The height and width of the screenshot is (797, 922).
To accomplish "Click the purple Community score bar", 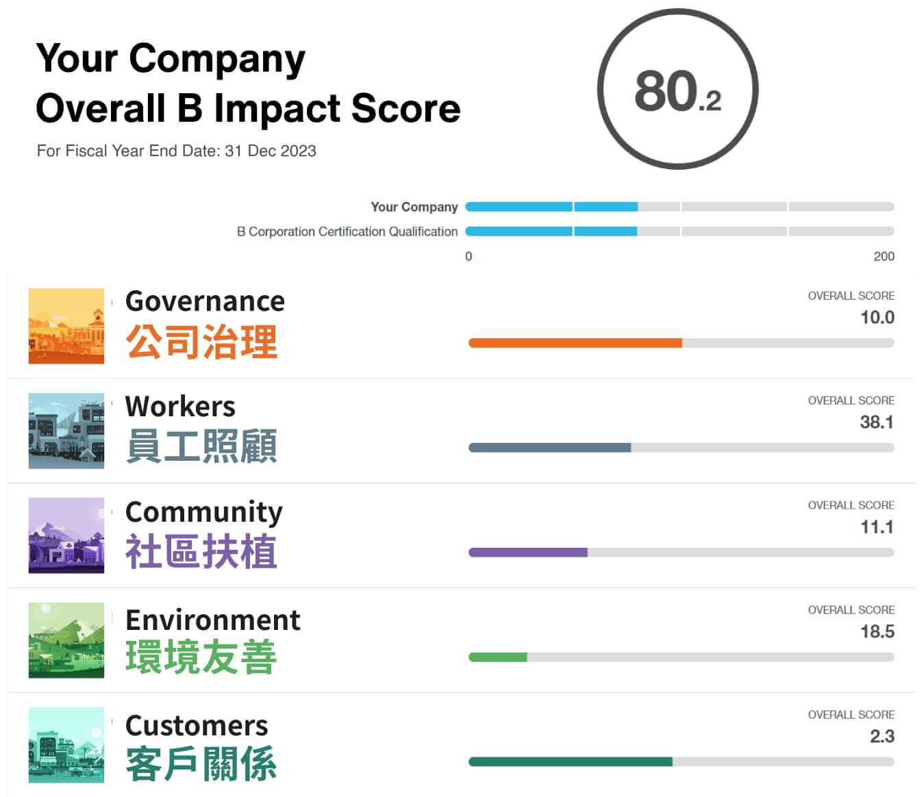I will [x=528, y=553].
